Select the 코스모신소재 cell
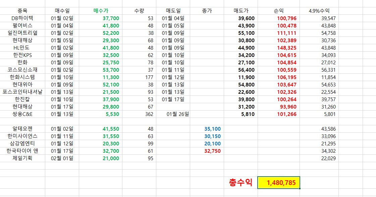 pos(22,70)
